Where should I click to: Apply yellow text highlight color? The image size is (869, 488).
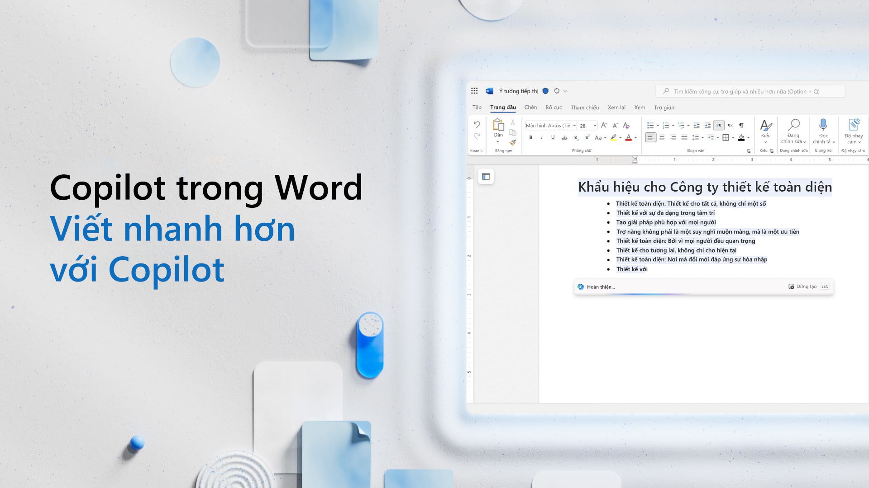click(613, 138)
